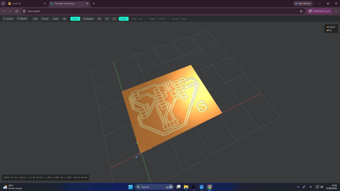The image size is (340, 191).
Task: Reset the simulation view
Action: pyautogui.click(x=22, y=19)
